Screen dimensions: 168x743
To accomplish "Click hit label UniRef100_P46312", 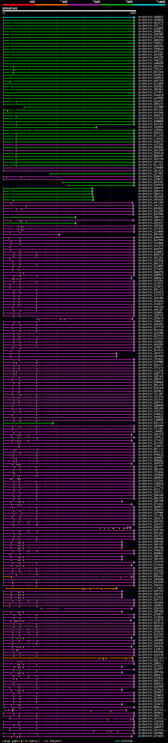I will click(150, 61).
